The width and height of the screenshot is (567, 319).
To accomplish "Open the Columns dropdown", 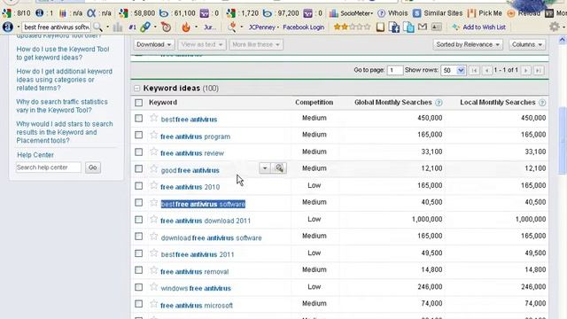I will (x=527, y=44).
